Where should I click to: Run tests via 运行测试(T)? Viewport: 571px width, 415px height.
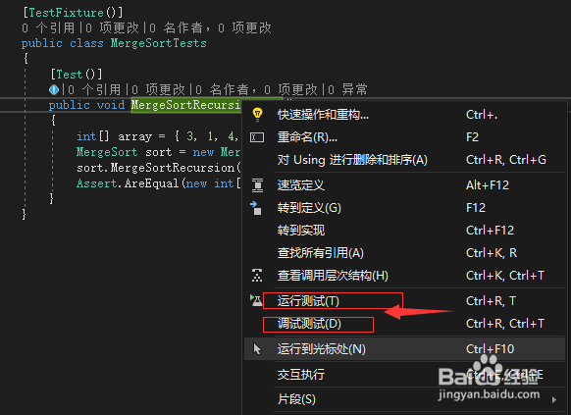coord(404,301)
